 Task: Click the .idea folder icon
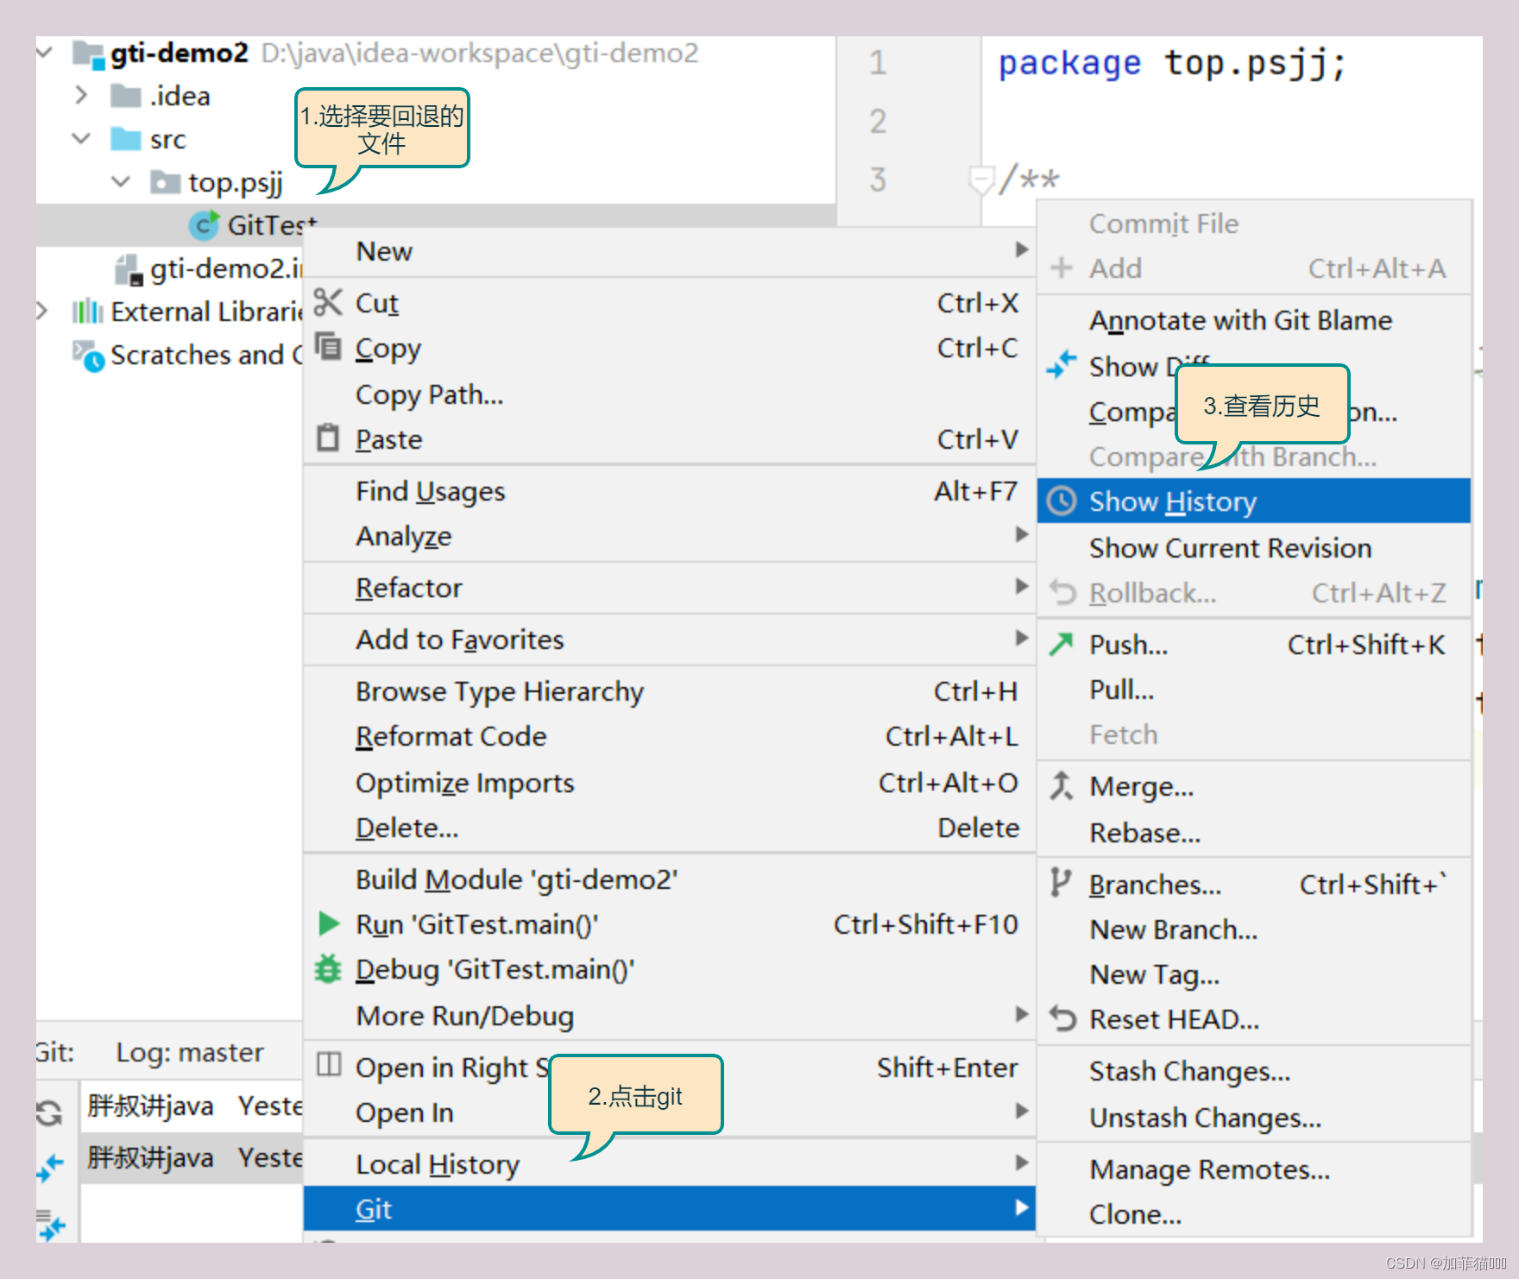126,95
